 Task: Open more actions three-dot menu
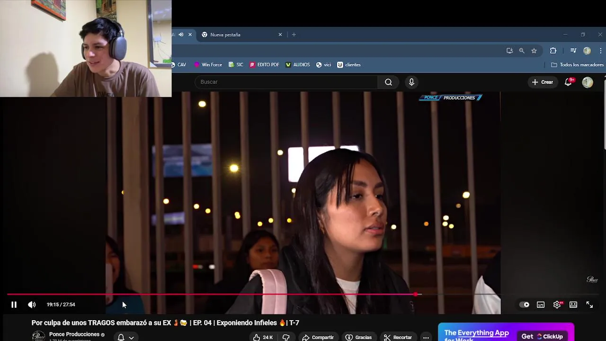tap(426, 337)
